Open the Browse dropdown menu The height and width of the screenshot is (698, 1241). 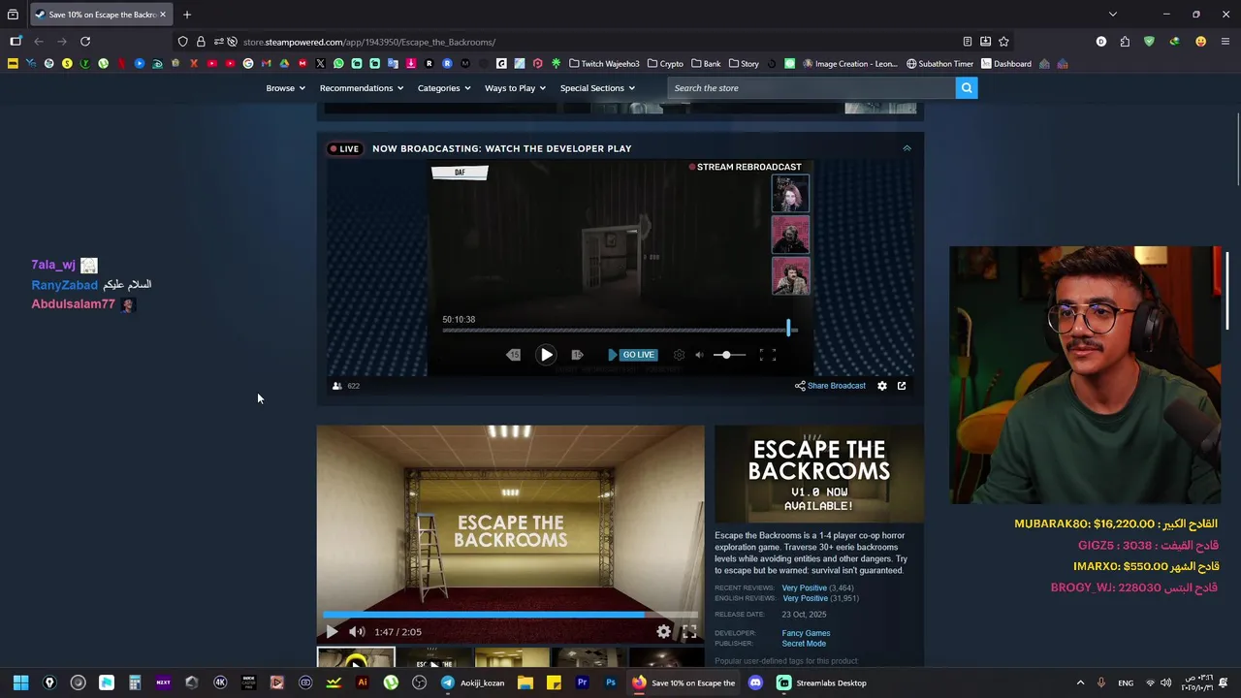[x=285, y=88]
